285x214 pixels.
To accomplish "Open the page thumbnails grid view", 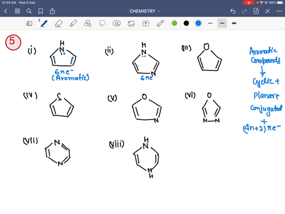I will 17,11.
